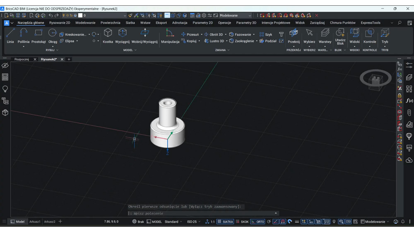The width and height of the screenshot is (414, 232).
Task: Open the Adnotacja ribbon tab
Action: [x=180, y=23]
